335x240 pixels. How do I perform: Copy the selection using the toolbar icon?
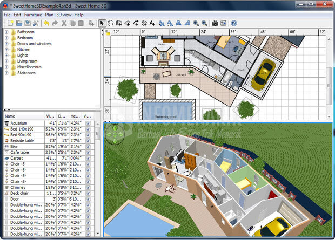[x=72, y=23]
